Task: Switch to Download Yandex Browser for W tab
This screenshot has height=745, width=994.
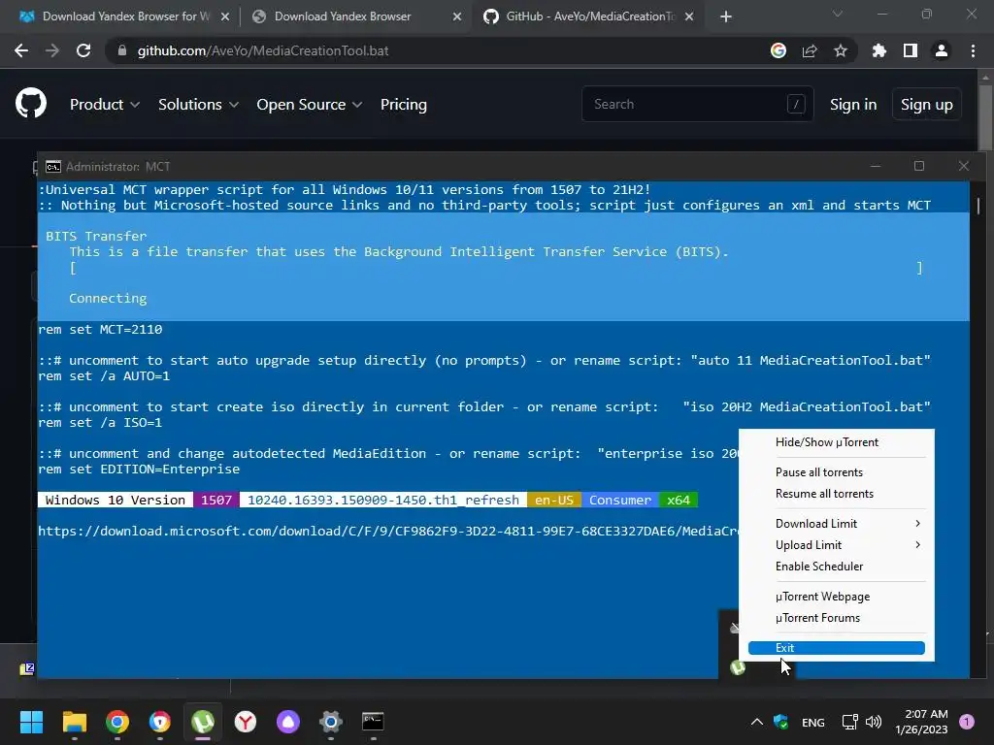Action: pyautogui.click(x=125, y=16)
